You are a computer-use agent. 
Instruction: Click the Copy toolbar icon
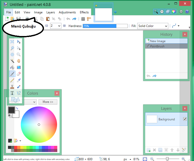pyautogui.click(x=42, y=19)
